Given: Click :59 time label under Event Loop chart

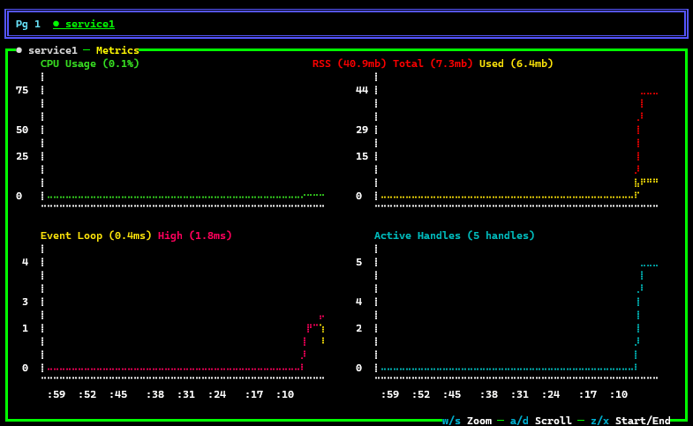Looking at the screenshot, I should coord(56,394).
